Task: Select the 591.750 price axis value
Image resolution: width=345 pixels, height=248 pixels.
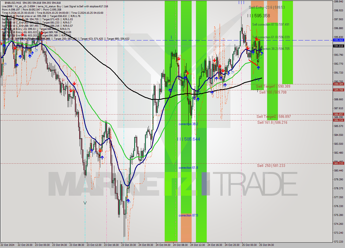Action: (x=339, y=73)
